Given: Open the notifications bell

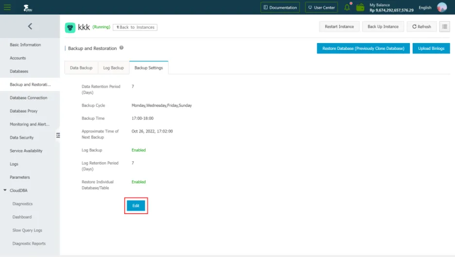Looking at the screenshot, I should click(x=347, y=7).
